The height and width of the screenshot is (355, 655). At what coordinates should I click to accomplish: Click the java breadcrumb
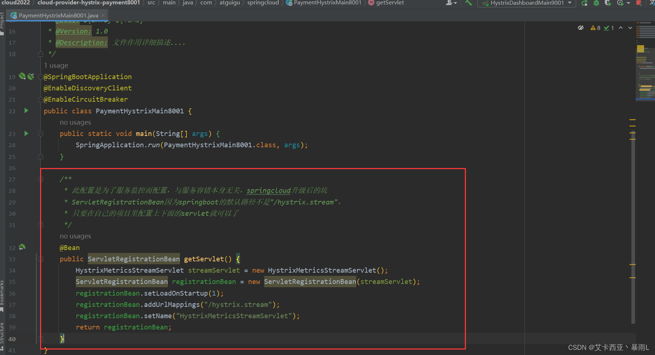pyautogui.click(x=188, y=3)
